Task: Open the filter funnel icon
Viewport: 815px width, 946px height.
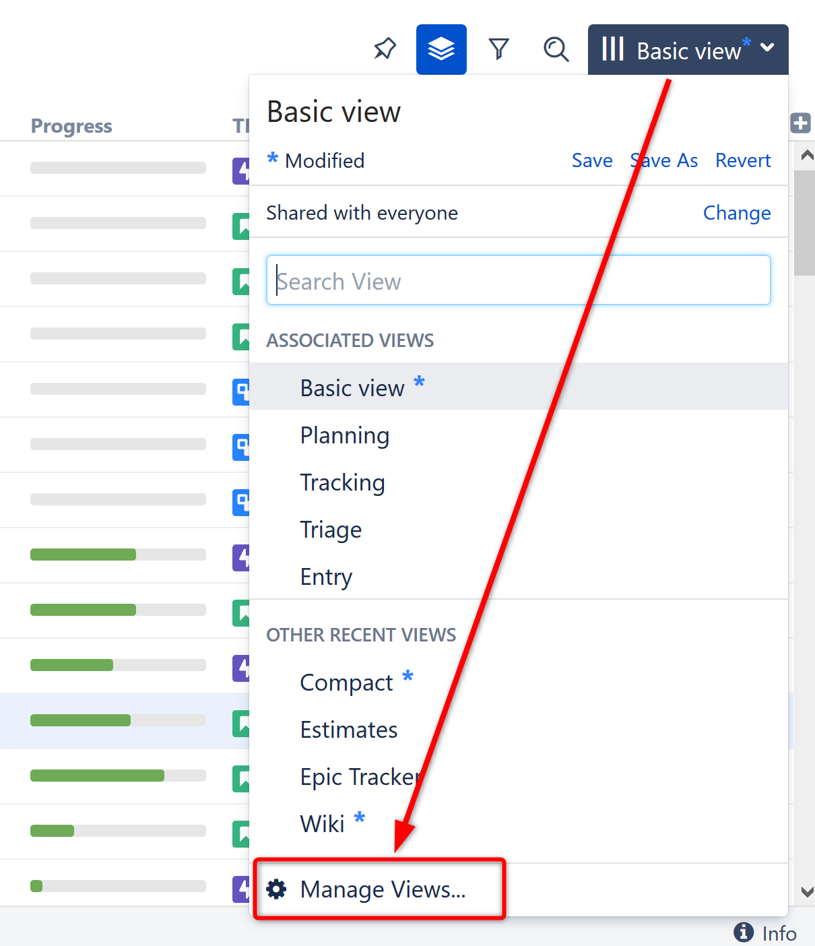Action: click(498, 49)
